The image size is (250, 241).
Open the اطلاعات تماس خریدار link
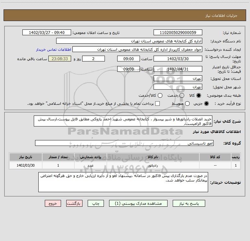pos(54,49)
